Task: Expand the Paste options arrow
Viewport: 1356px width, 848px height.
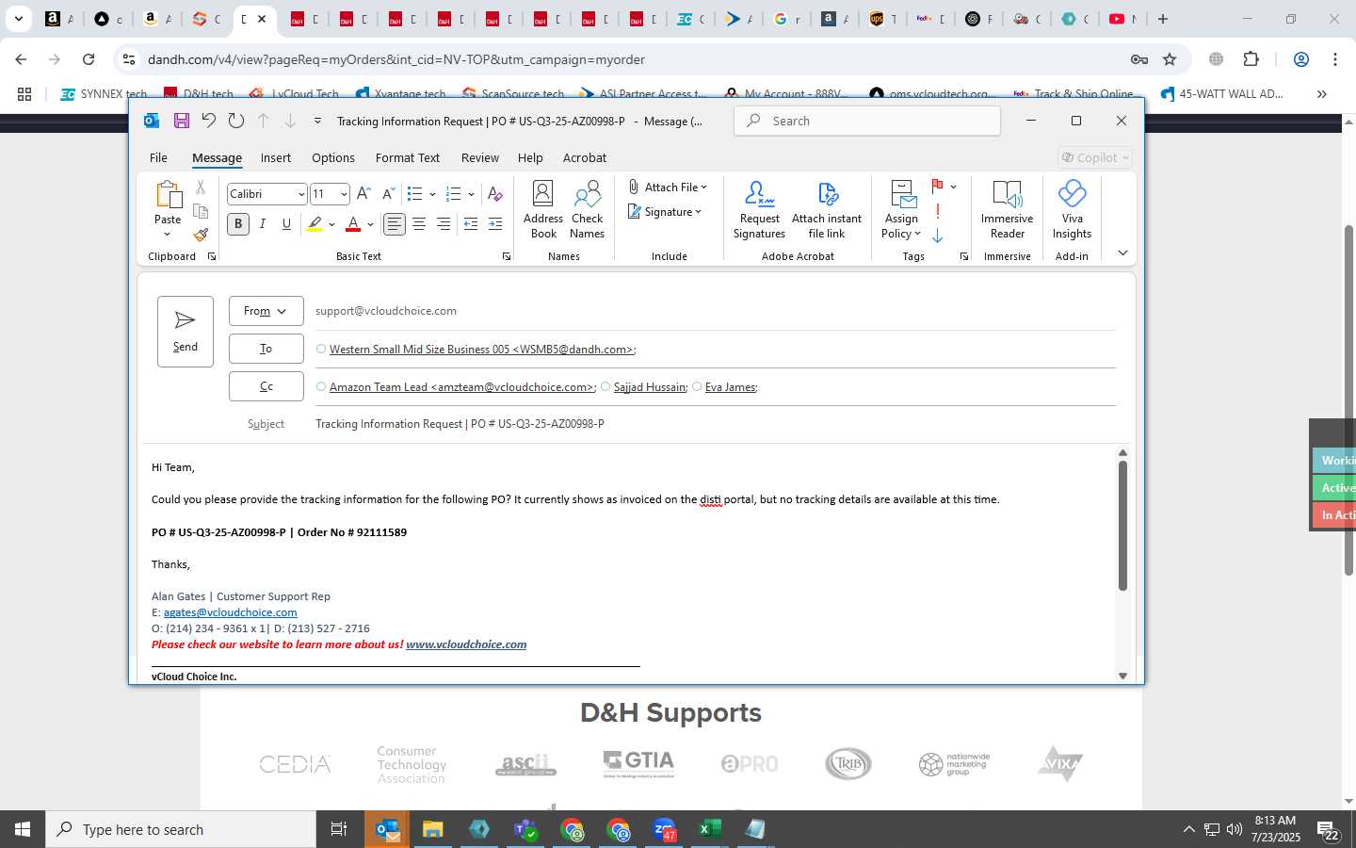Action: [x=168, y=235]
